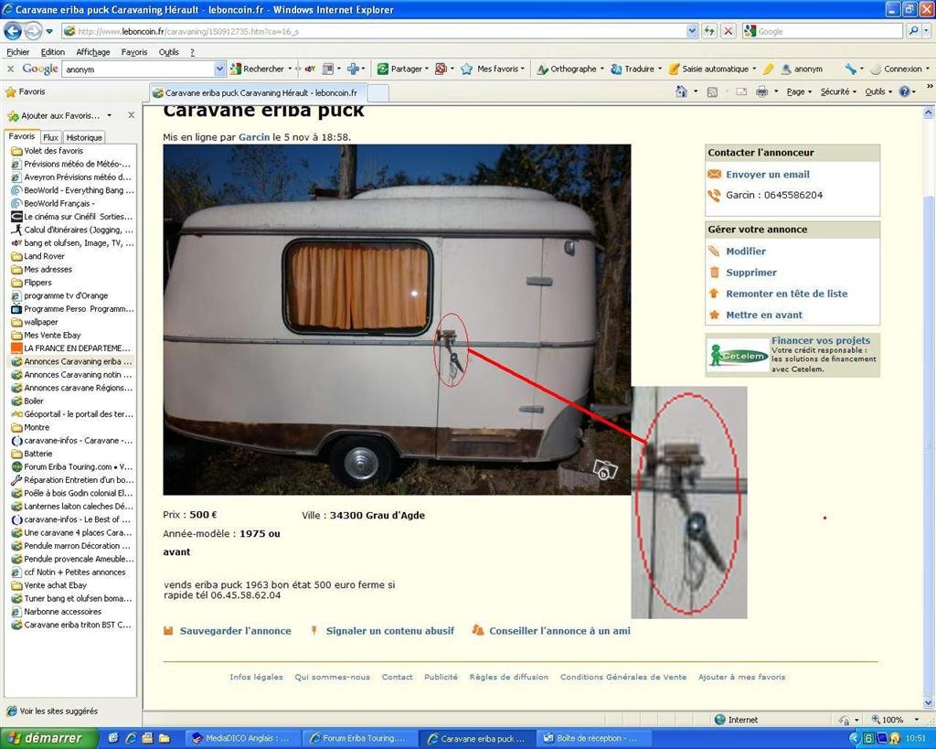
Task: Click in the address bar URL field
Action: click(374, 31)
